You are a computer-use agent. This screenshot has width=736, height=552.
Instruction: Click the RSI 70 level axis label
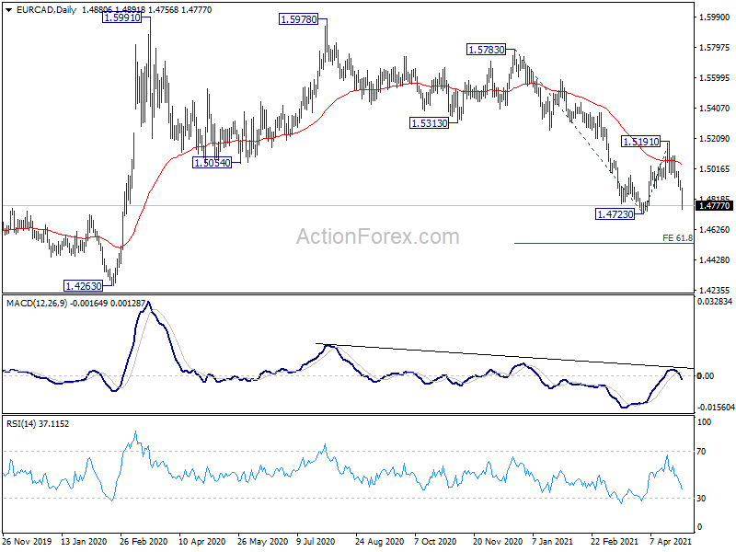click(x=701, y=452)
